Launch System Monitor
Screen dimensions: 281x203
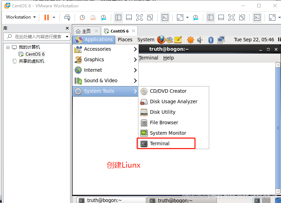(x=173, y=133)
